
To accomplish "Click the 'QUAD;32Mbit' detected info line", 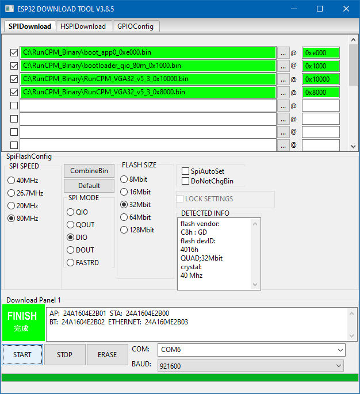I will click(201, 258).
